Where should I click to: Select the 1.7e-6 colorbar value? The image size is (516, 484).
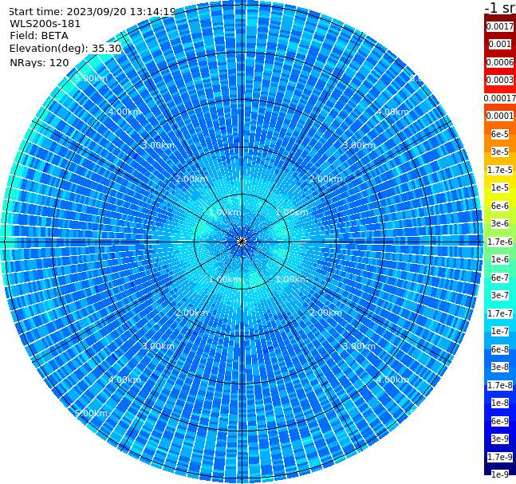click(500, 242)
